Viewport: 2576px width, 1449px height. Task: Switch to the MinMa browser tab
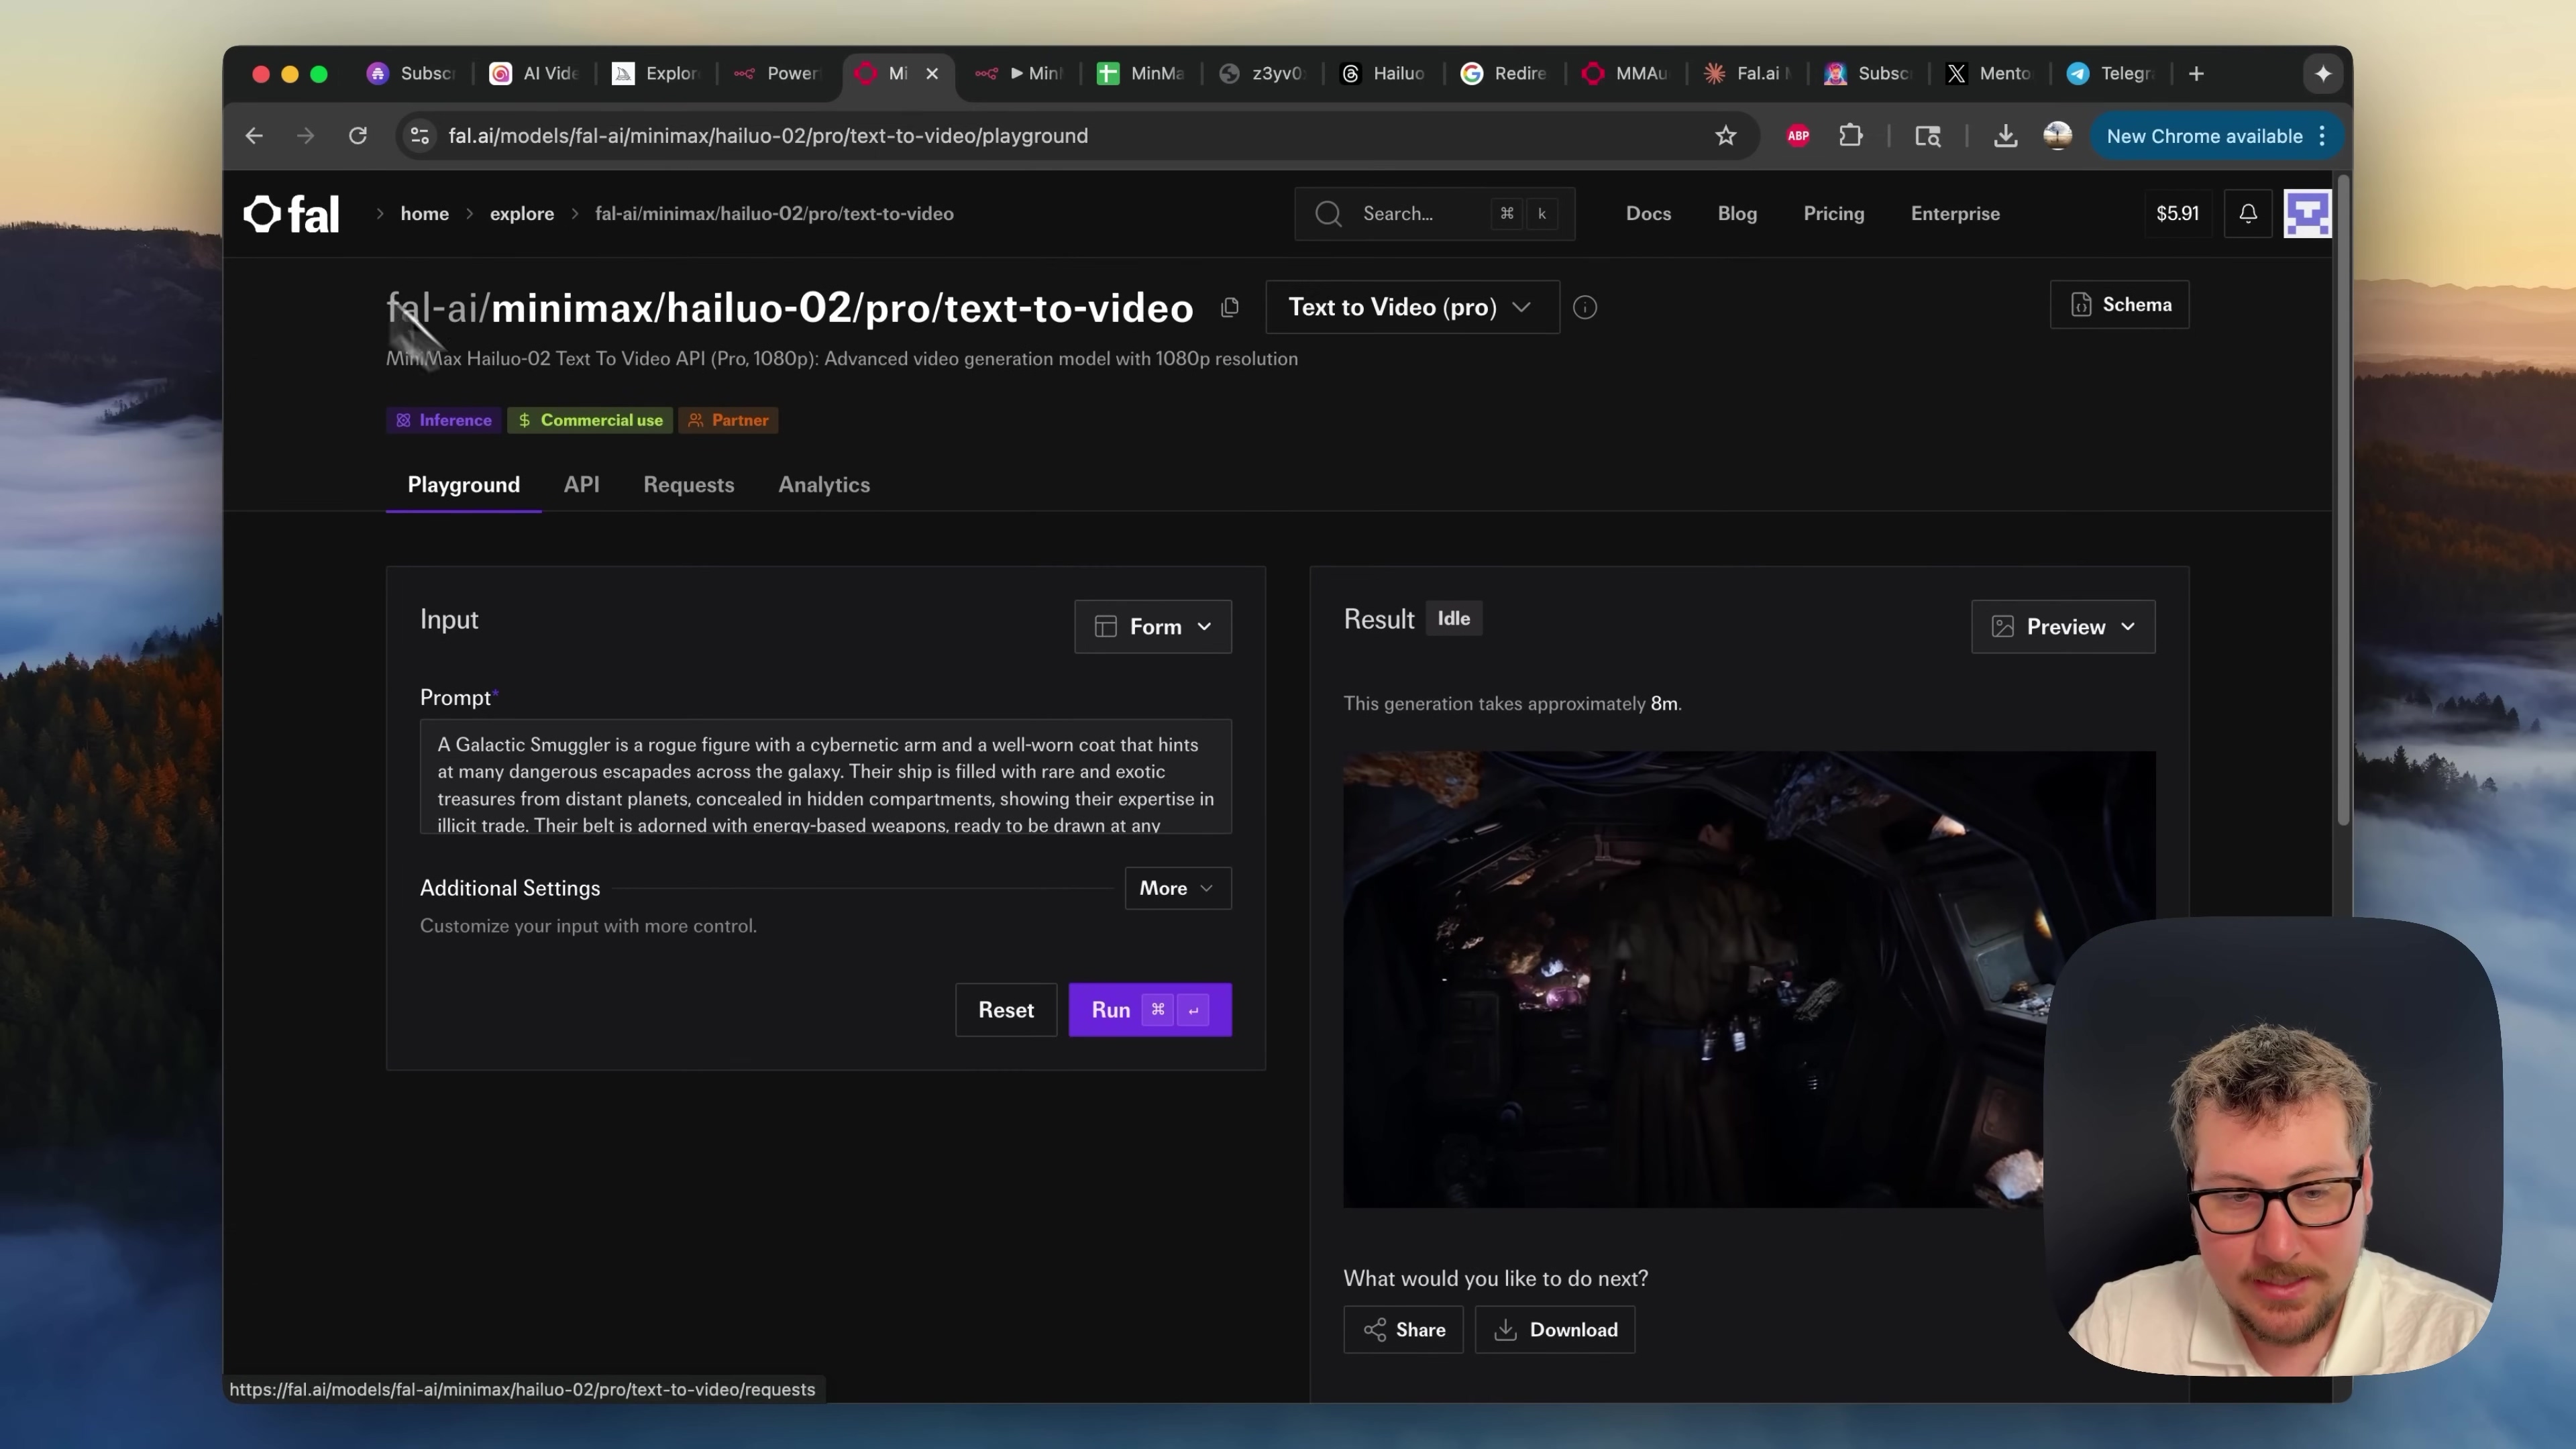pos(1141,74)
